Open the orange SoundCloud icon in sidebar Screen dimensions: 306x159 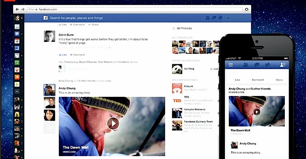point(17,77)
